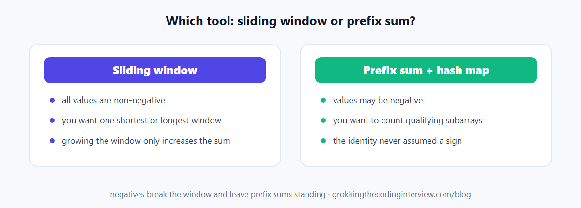The width and height of the screenshot is (581, 208).
Task: Click the text 'values may be negative'
Action: point(378,100)
